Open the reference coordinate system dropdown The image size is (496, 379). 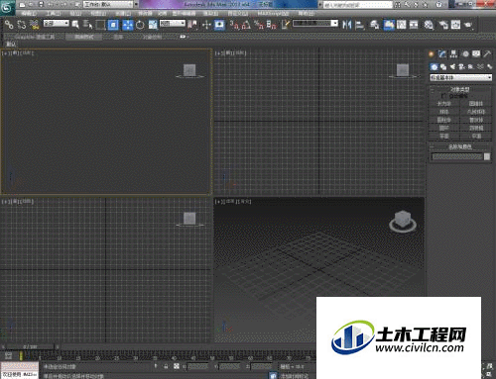pos(173,23)
